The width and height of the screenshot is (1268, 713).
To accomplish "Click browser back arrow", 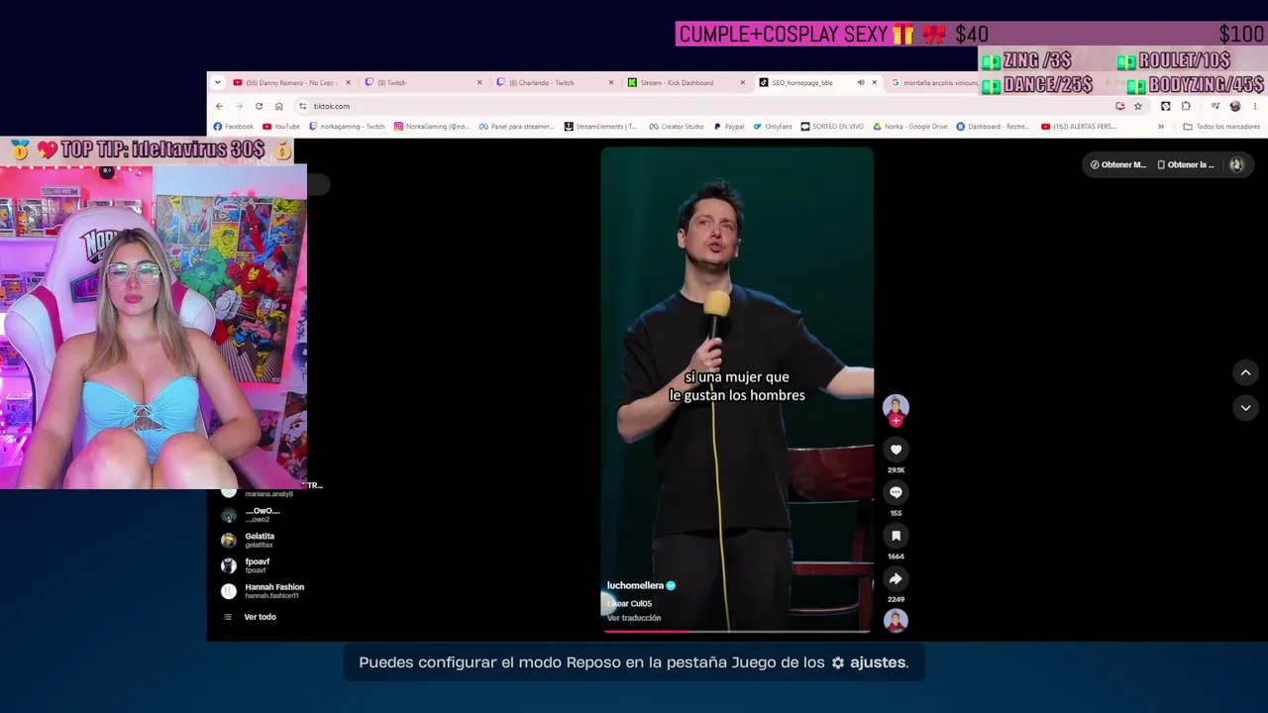I will tap(219, 106).
